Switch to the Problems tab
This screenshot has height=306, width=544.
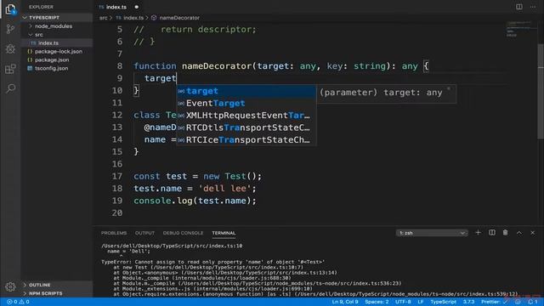point(114,233)
